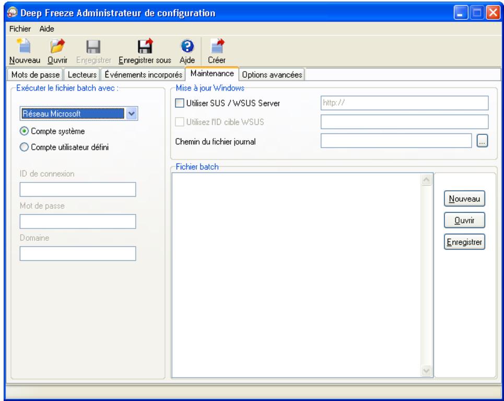This screenshot has height=401, width=504.
Task: Click the WSUS target ID field
Action: [x=404, y=122]
